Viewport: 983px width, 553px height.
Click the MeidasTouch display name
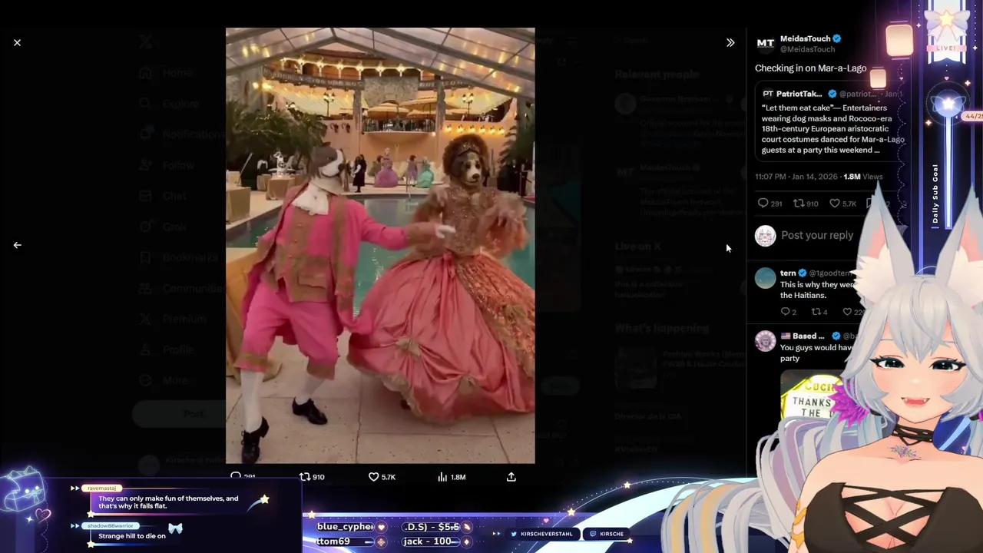pos(805,38)
